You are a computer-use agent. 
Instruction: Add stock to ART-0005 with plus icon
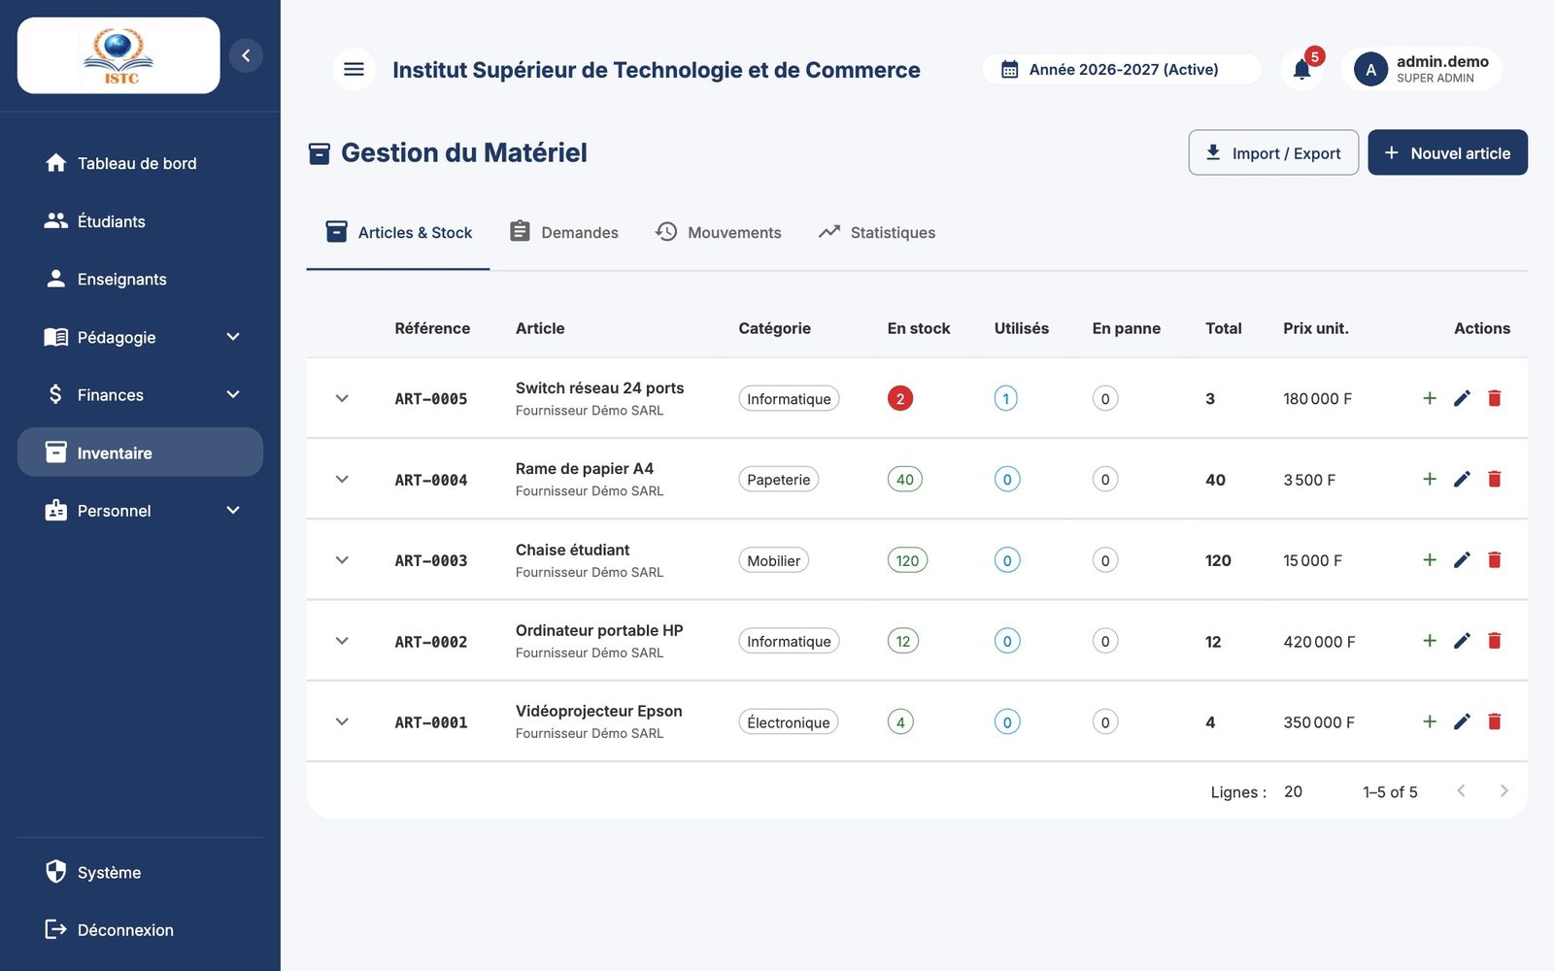tap(1430, 398)
